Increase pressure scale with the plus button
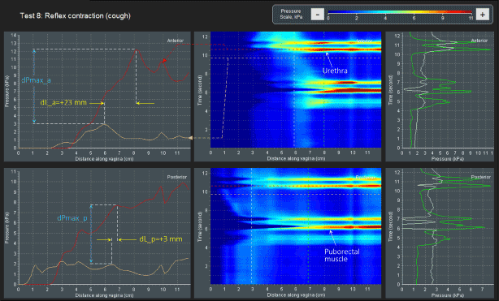 pos(483,15)
